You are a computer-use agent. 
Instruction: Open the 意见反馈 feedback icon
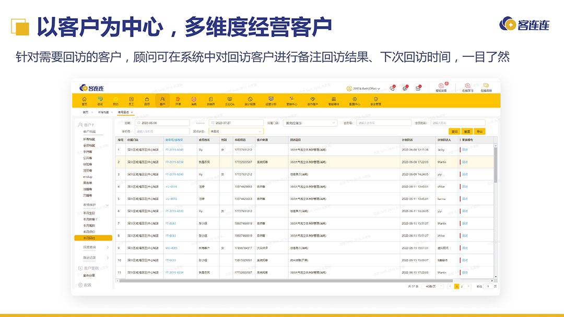(x=441, y=87)
